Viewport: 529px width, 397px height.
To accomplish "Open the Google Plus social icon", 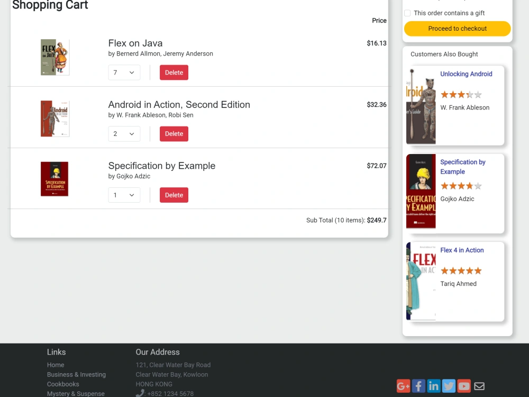I will click(x=403, y=386).
